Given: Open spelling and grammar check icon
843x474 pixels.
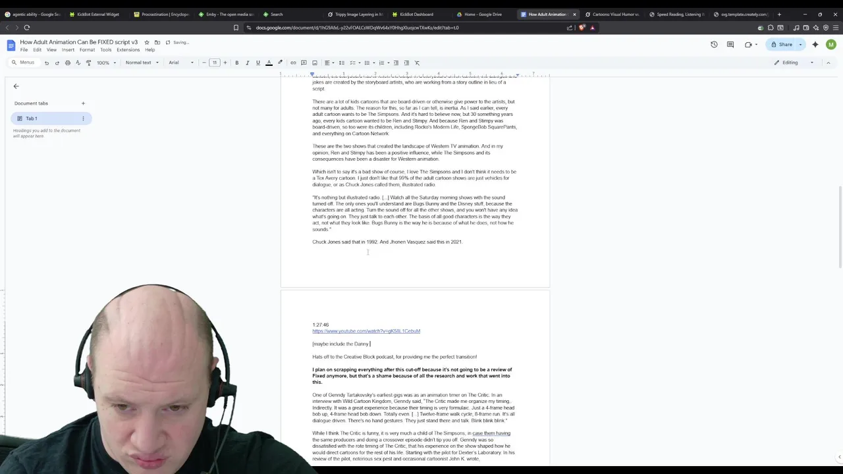Looking at the screenshot, I should [78, 63].
